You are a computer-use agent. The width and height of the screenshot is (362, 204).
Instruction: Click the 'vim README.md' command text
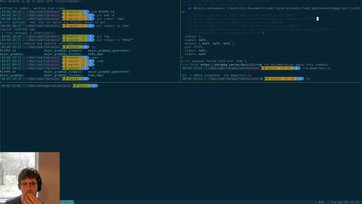point(103,12)
